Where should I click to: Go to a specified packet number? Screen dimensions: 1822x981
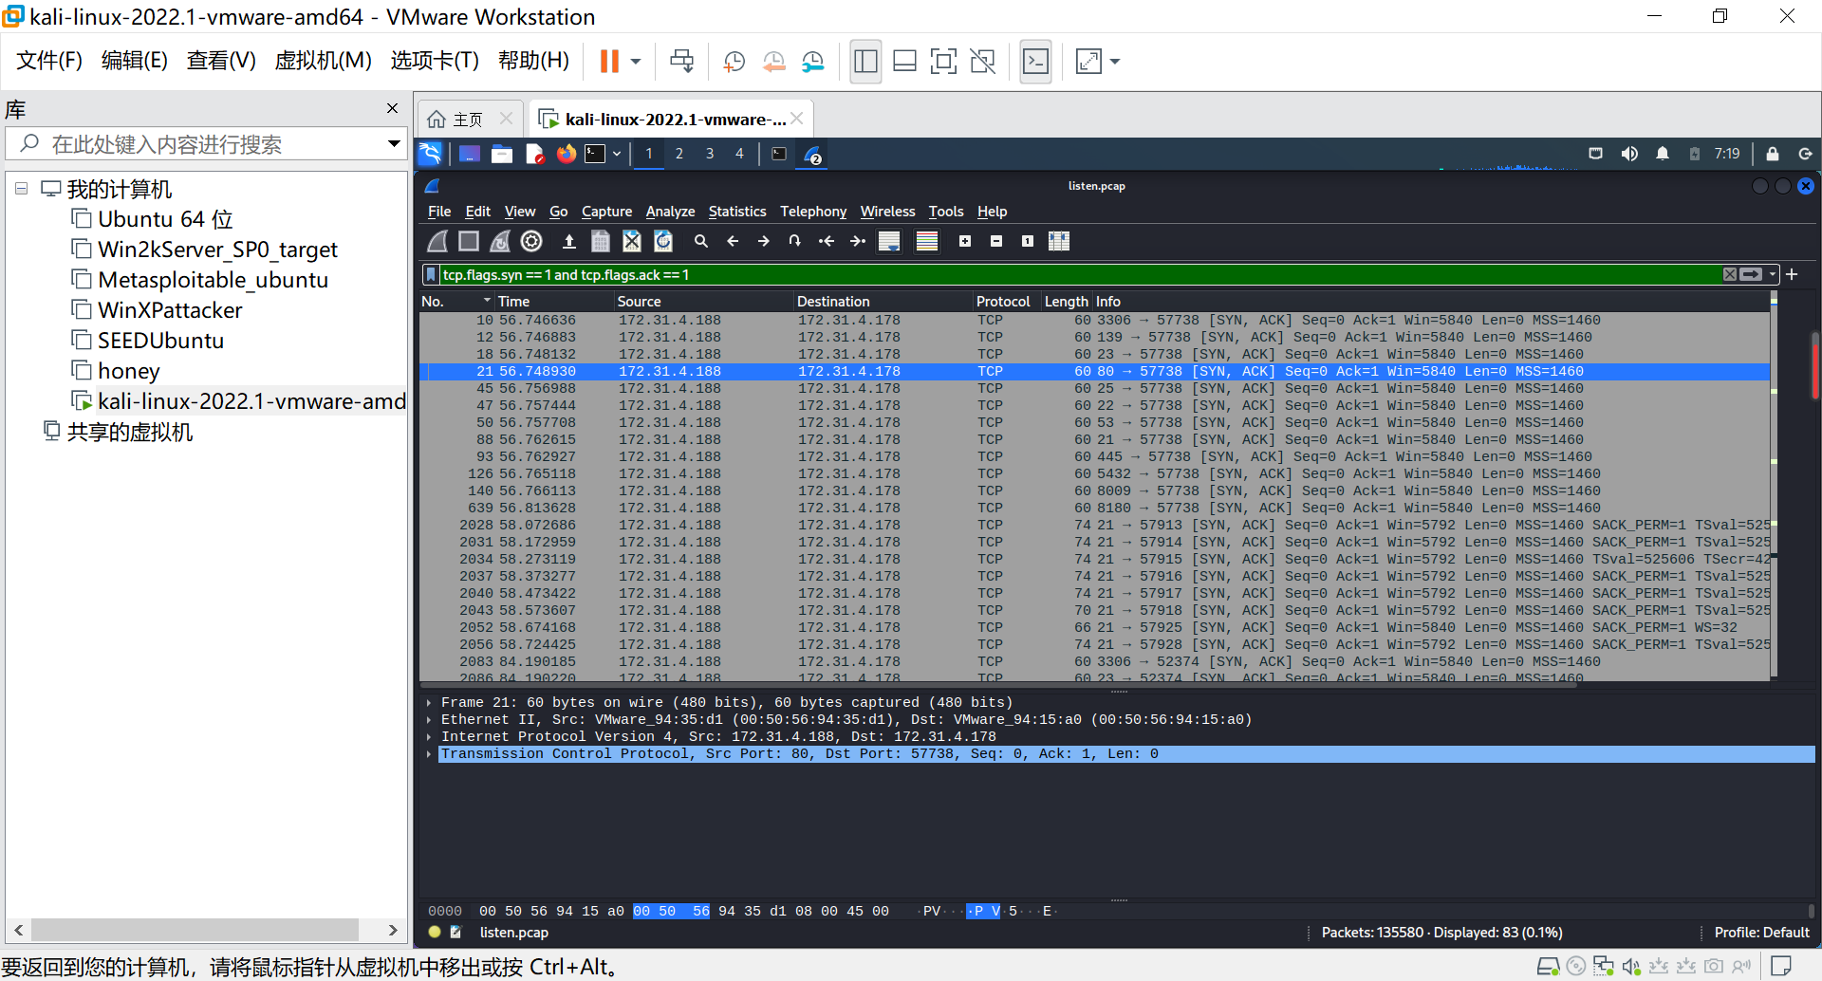795,242
